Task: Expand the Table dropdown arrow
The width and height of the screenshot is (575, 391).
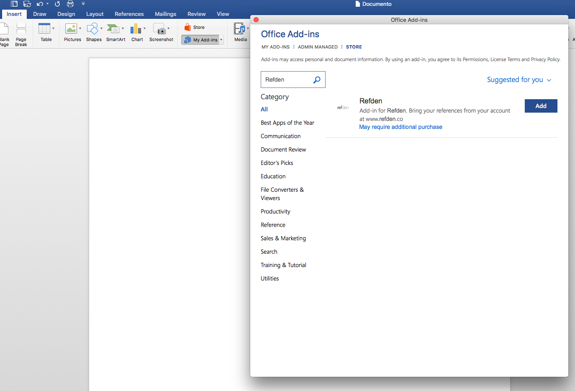Action: [53, 28]
